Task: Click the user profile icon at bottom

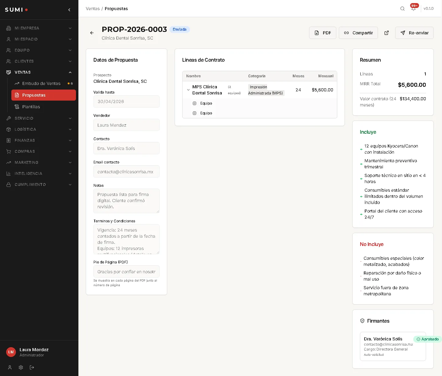Action: 10,367
